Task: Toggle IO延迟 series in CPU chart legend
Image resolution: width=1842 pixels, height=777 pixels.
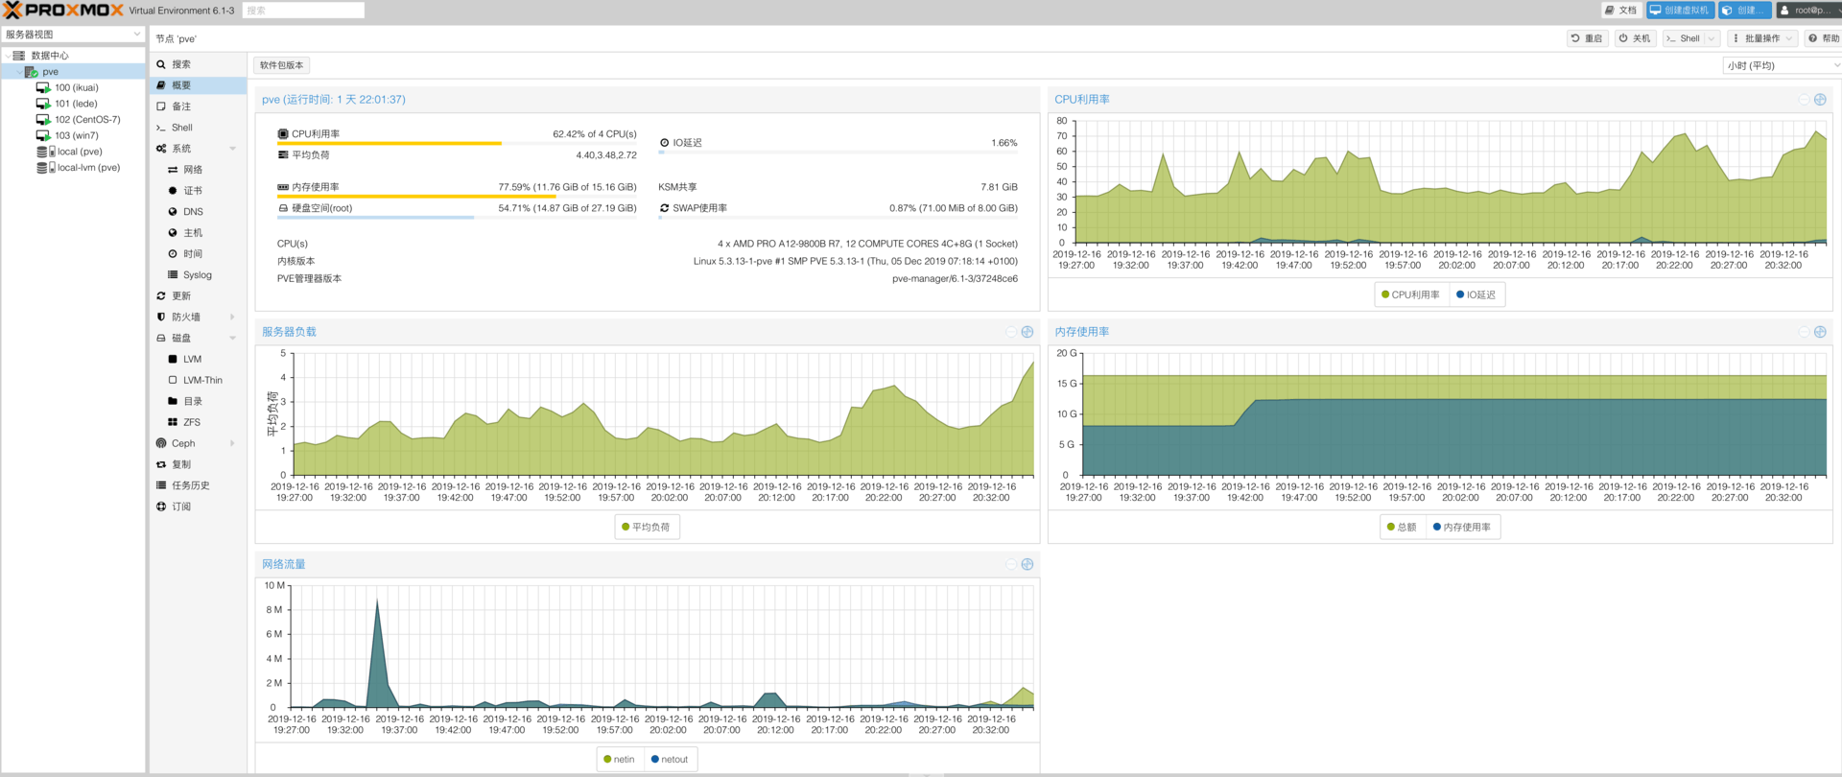Action: click(1476, 295)
